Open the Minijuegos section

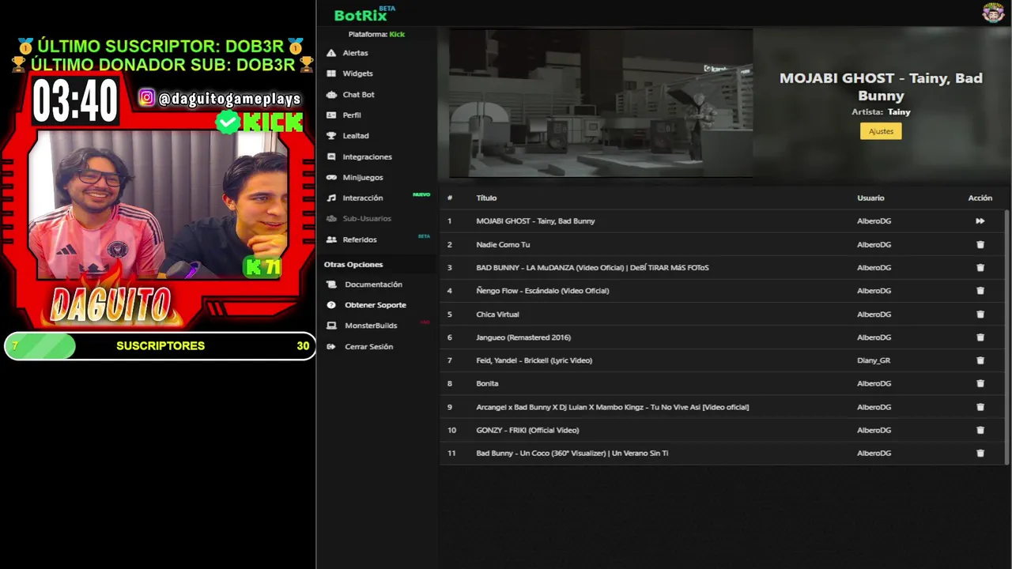click(x=362, y=177)
